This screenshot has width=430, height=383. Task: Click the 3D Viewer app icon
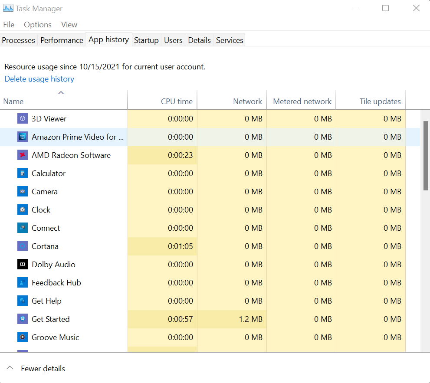[x=23, y=119]
